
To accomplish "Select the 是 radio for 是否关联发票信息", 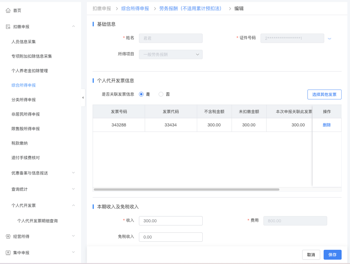I will 142,94.
